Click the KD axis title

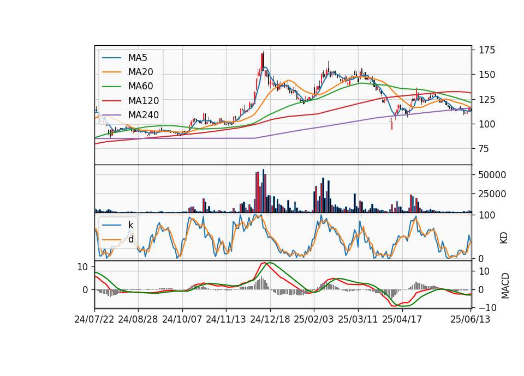point(504,238)
